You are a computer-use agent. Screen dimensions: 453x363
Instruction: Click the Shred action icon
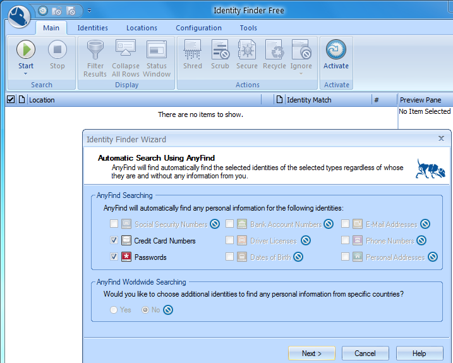tap(193, 49)
